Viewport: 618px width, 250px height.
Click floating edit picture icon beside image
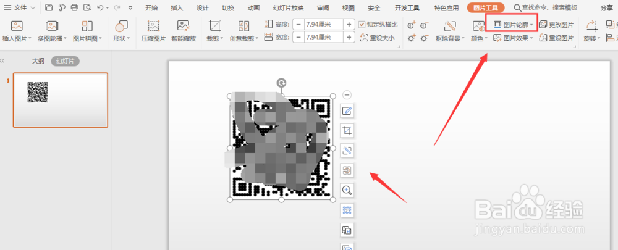click(x=347, y=110)
